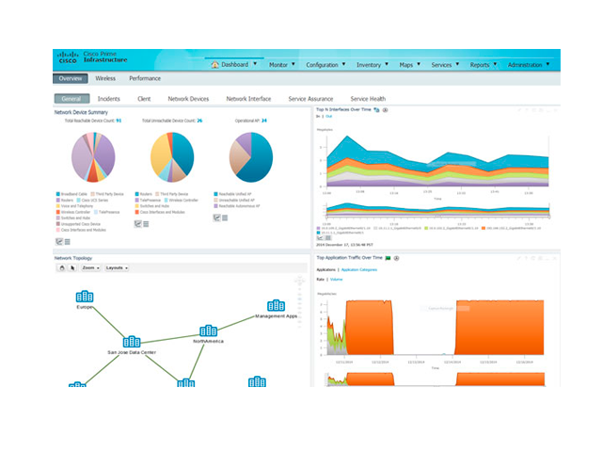Image resolution: width=602 pixels, height=452 pixels.
Task: Click green flag icon beside Top Application Traffic
Action: click(388, 258)
